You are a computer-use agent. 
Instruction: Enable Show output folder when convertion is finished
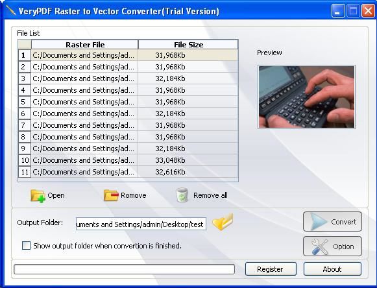pyautogui.click(x=26, y=246)
